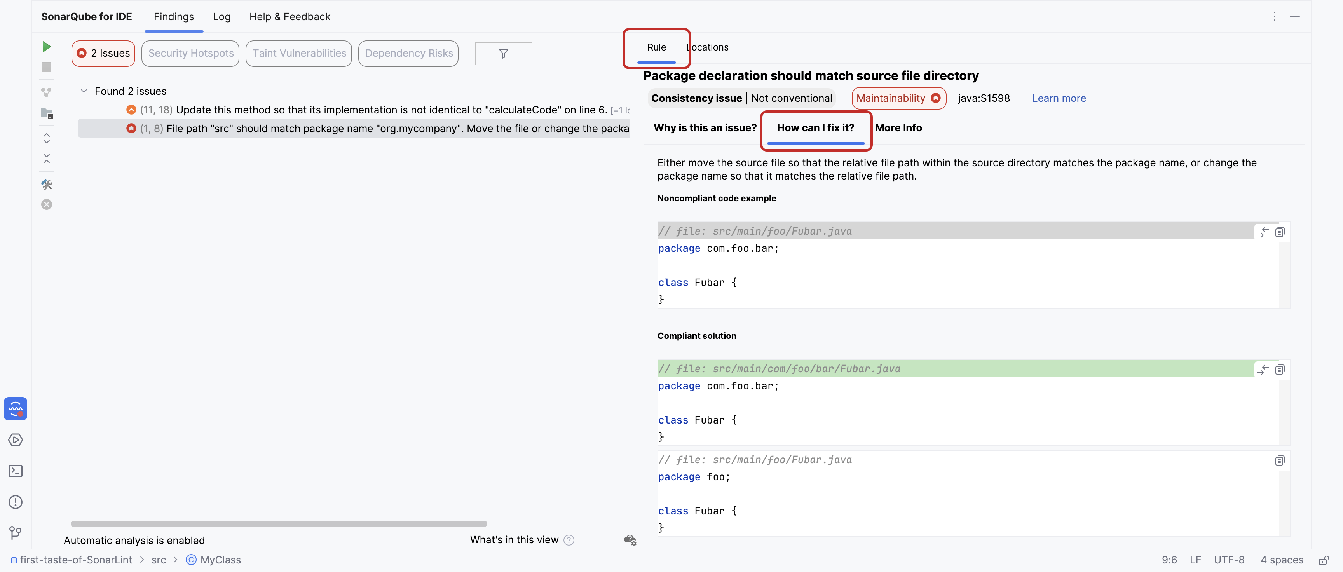
Task: Expand all issues in the tree
Action: (x=46, y=138)
